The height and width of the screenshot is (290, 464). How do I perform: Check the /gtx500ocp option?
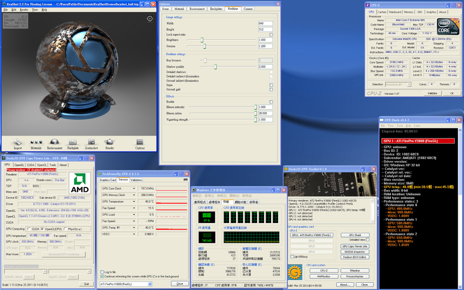click(292, 257)
